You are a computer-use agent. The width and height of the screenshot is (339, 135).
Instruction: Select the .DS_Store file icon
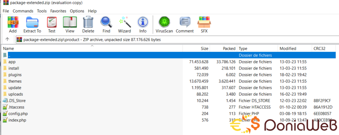(5, 100)
